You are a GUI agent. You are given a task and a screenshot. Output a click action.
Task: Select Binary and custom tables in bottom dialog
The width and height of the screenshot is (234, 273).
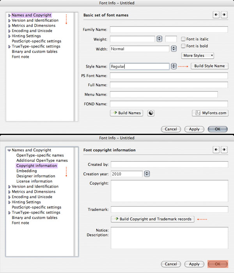tap(34, 218)
